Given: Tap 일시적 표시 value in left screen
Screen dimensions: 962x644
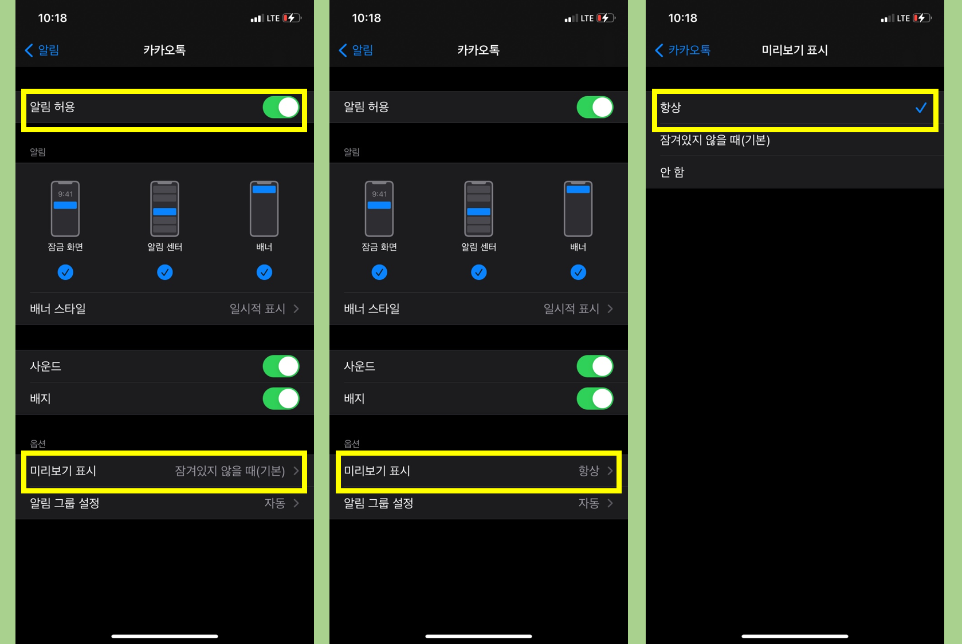Looking at the screenshot, I should point(257,309).
